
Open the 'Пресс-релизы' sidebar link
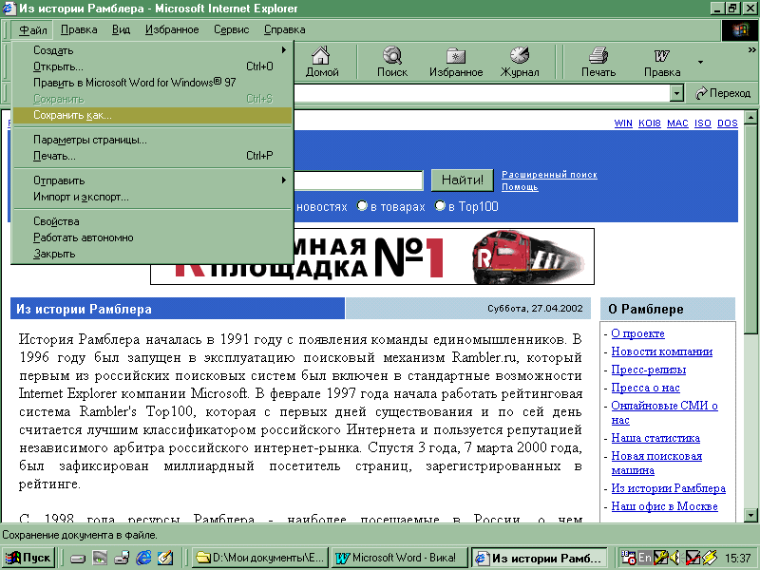pyautogui.click(x=649, y=370)
